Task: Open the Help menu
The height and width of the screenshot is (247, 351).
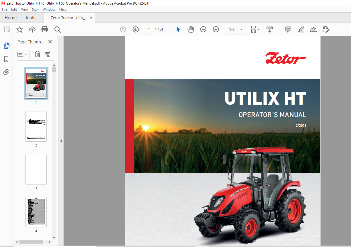Action: pos(63,9)
